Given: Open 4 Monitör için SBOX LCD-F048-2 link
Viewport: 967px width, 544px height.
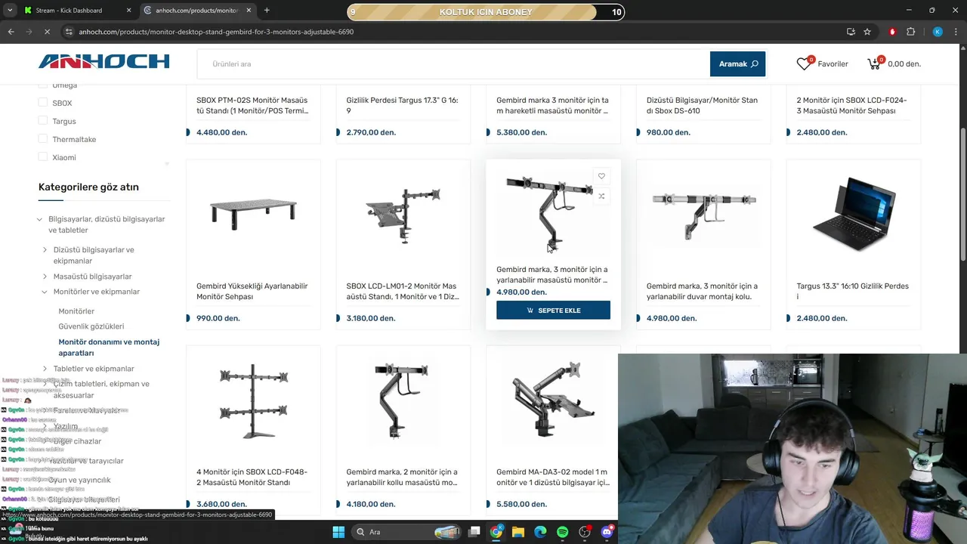Looking at the screenshot, I should click(x=252, y=478).
